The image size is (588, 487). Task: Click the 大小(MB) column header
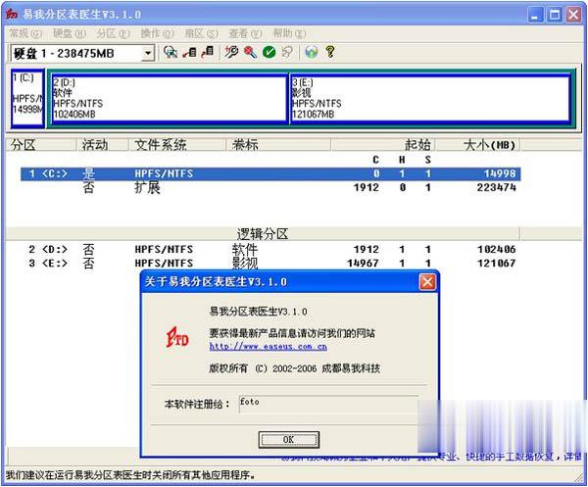(x=478, y=145)
